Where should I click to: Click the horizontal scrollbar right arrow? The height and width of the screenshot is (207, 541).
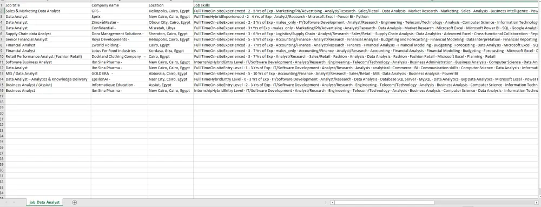pos(537,203)
